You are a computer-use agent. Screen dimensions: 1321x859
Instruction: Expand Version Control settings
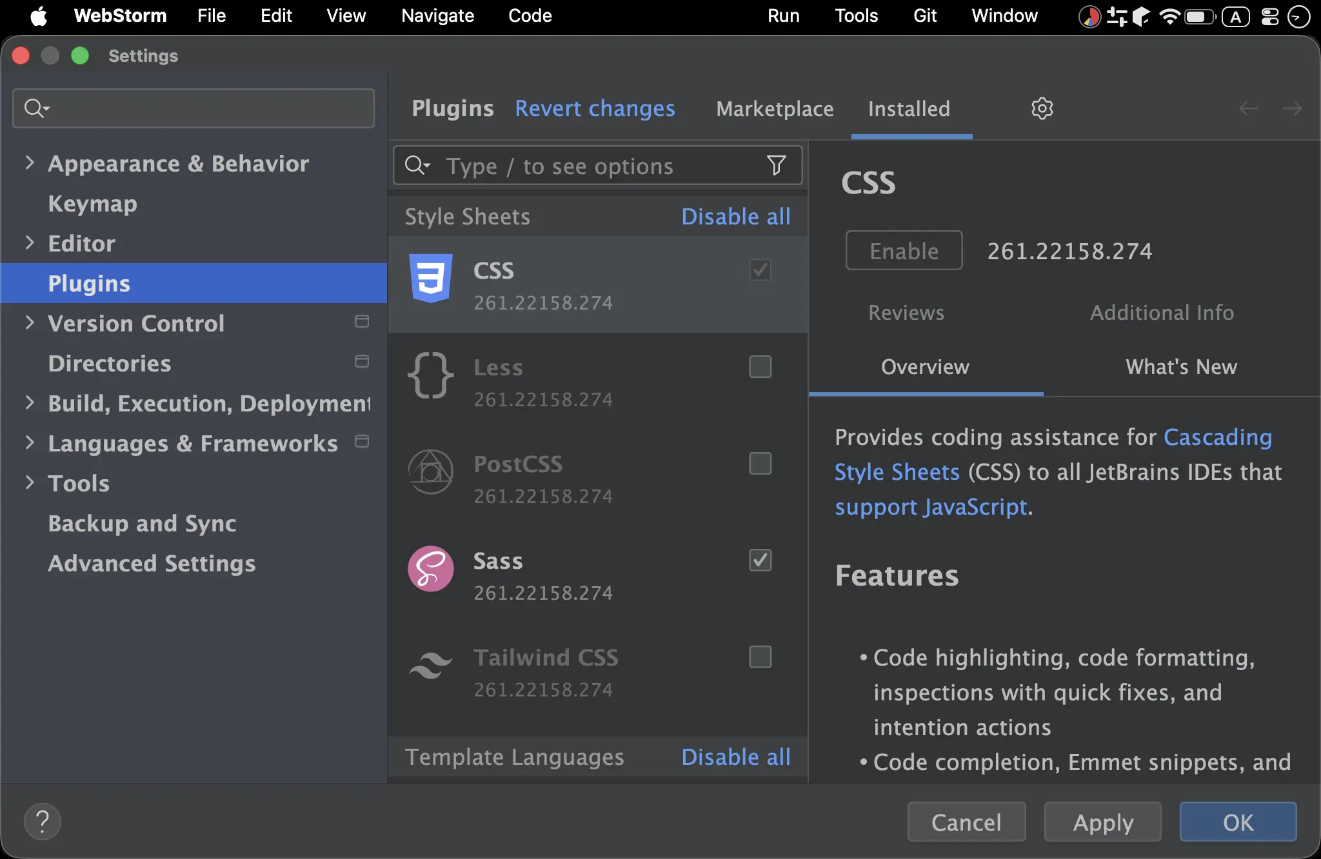tap(29, 323)
